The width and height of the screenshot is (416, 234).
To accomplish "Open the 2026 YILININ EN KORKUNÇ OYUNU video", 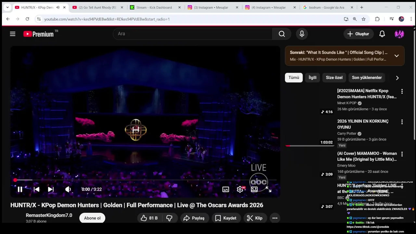I will point(363,124).
